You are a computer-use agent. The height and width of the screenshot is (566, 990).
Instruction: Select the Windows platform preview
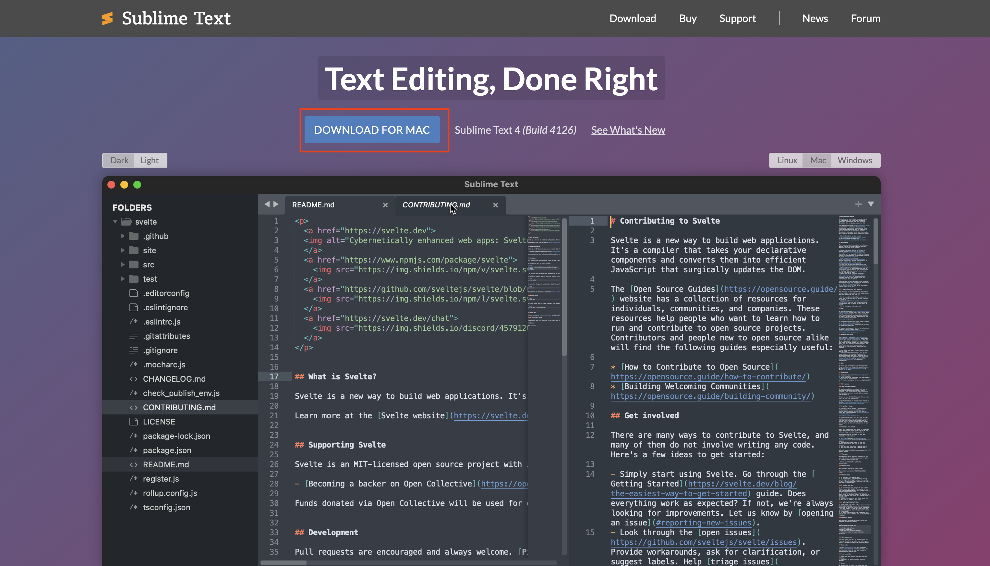854,160
